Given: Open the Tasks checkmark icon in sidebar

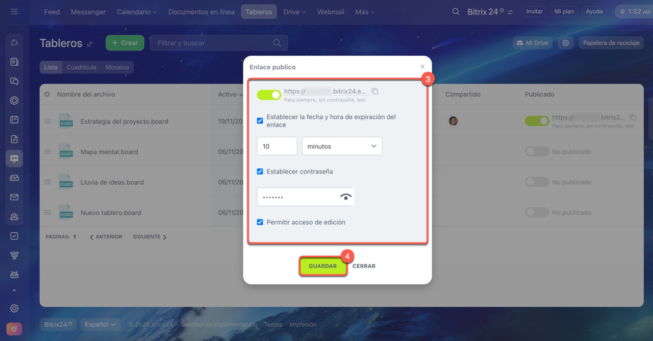Looking at the screenshot, I should [14, 236].
